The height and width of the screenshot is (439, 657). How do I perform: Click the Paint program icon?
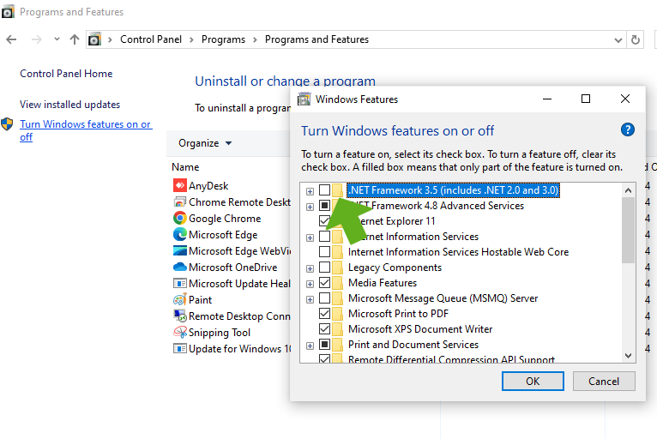coord(179,300)
